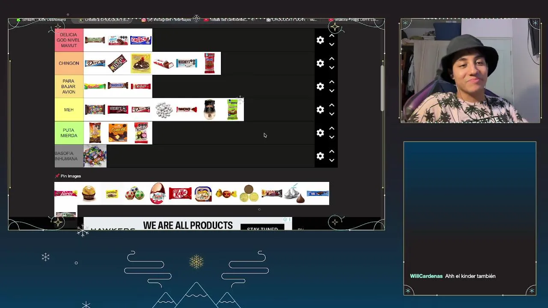The image size is (548, 308).
Task: Switch to the Create a CHOCOLATES tab
Action: coord(104,20)
